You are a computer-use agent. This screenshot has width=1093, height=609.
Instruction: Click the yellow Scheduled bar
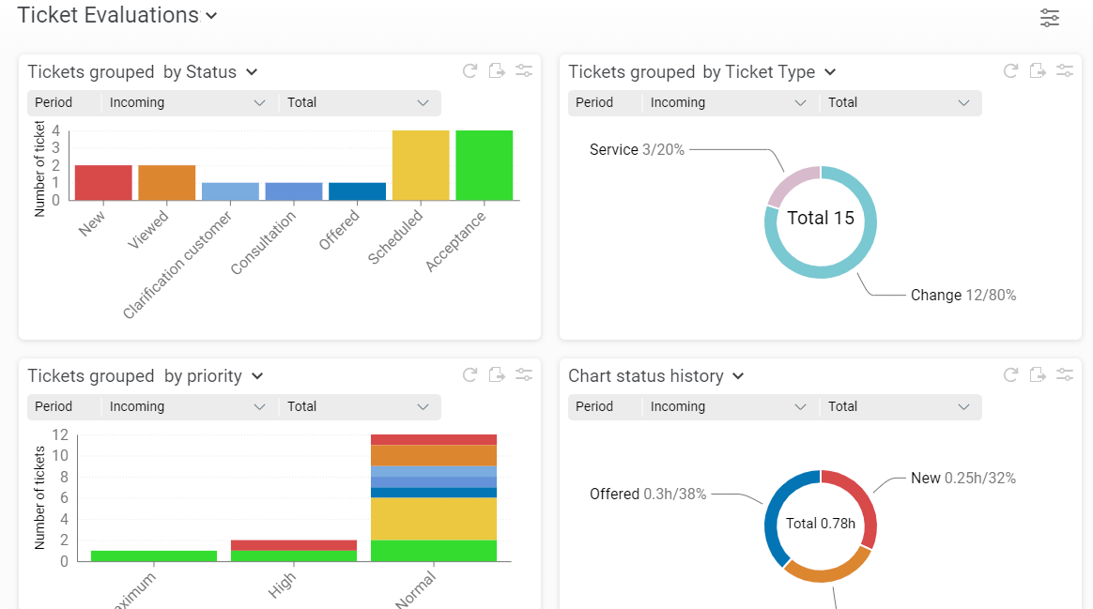[421, 165]
